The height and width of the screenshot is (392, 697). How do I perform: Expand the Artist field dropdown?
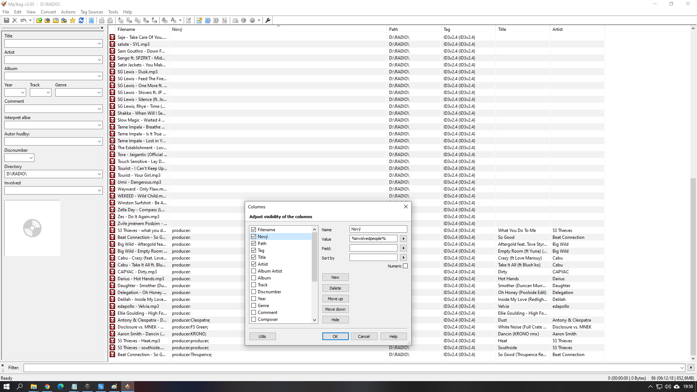tap(99, 60)
